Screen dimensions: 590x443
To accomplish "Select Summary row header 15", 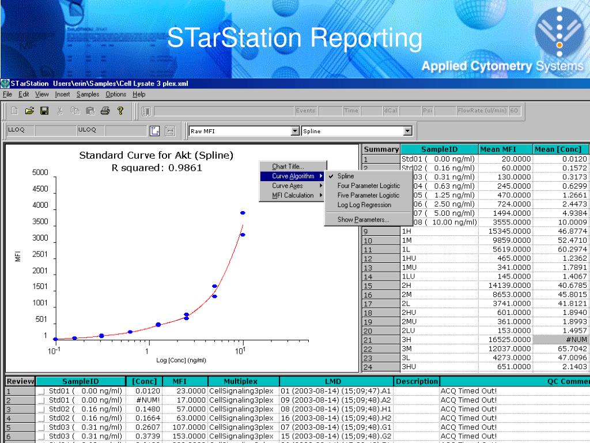I will point(381,286).
